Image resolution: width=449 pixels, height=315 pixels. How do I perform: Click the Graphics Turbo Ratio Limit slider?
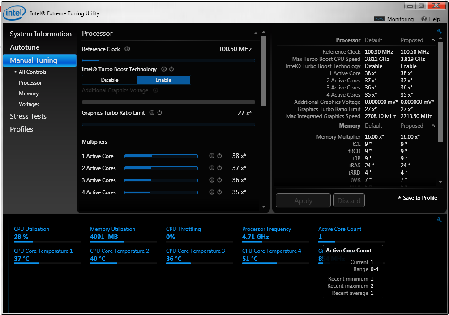pyautogui.click(x=168, y=124)
